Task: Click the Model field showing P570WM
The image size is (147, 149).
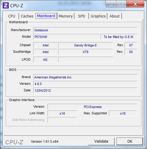Action: pos(67,37)
